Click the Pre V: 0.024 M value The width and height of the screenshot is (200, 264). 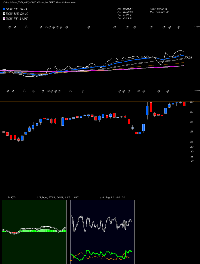(159, 12)
